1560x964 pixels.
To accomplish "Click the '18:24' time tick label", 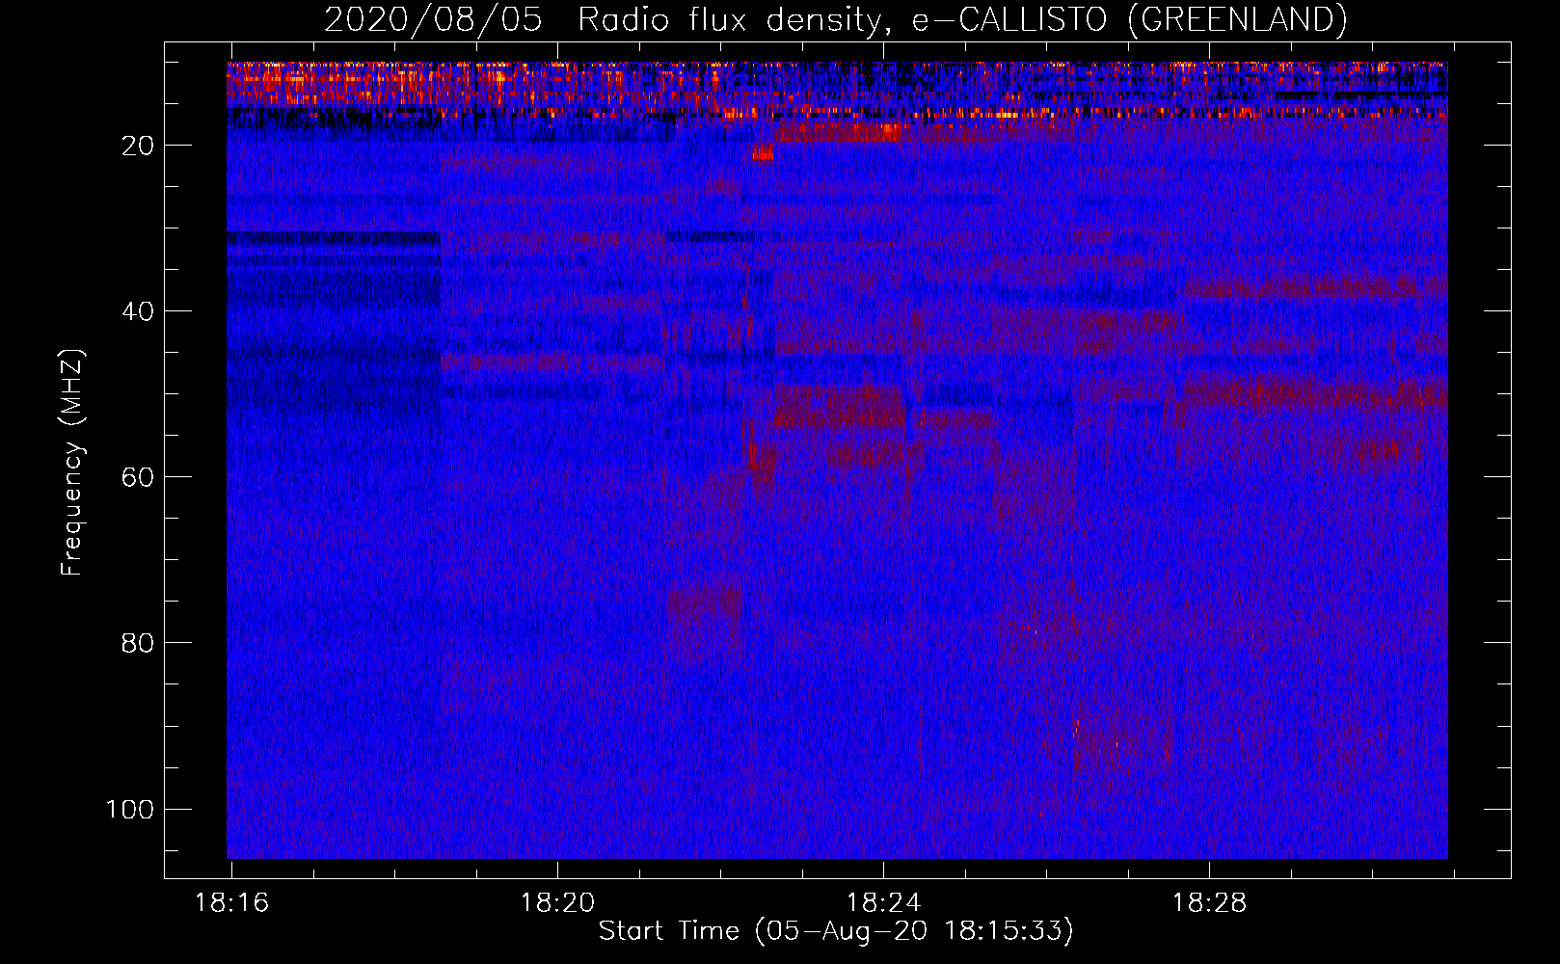I will (x=883, y=903).
